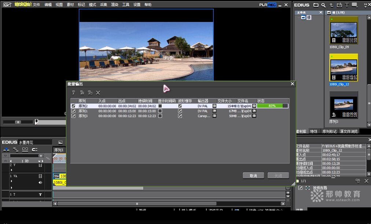Click the search magnifier icon in bin
371x224 pixels.
[x=323, y=5]
